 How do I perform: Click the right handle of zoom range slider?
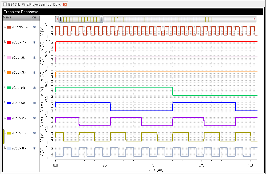coord(101,19)
